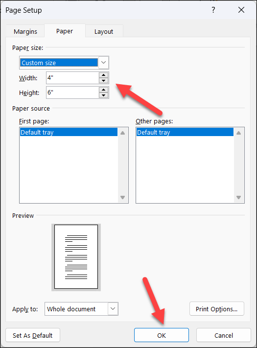The height and width of the screenshot is (348, 257).
Task: Open the Apply to dropdown arrow
Action: tap(113, 309)
